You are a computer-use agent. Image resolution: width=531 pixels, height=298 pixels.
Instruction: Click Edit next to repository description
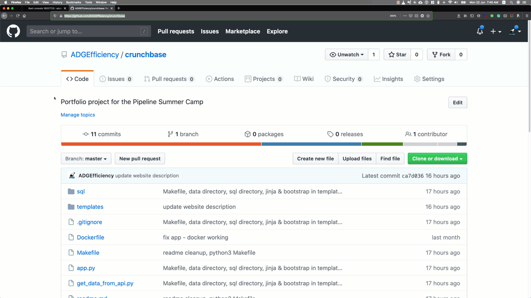458,102
